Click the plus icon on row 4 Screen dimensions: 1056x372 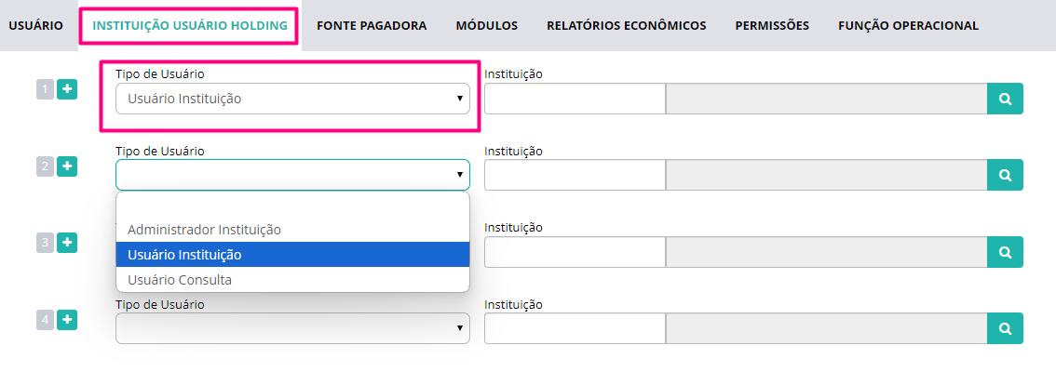pyautogui.click(x=67, y=320)
